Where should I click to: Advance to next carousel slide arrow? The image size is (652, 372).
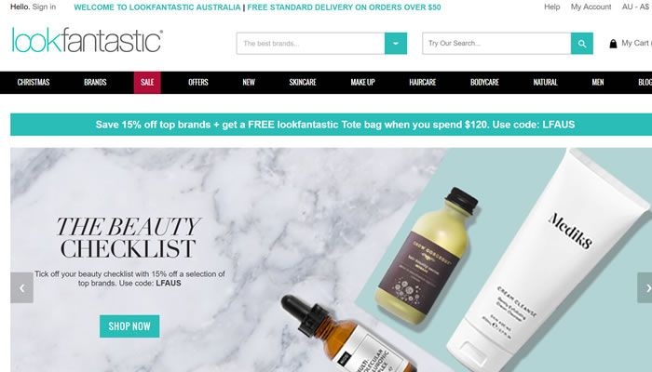coord(645,287)
